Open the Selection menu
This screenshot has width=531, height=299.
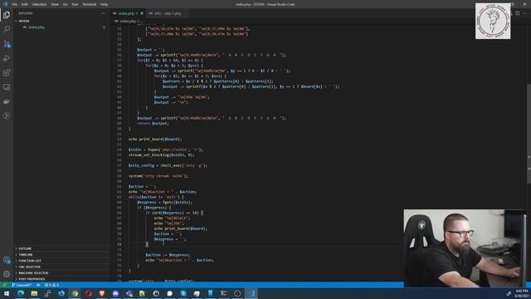click(x=39, y=4)
